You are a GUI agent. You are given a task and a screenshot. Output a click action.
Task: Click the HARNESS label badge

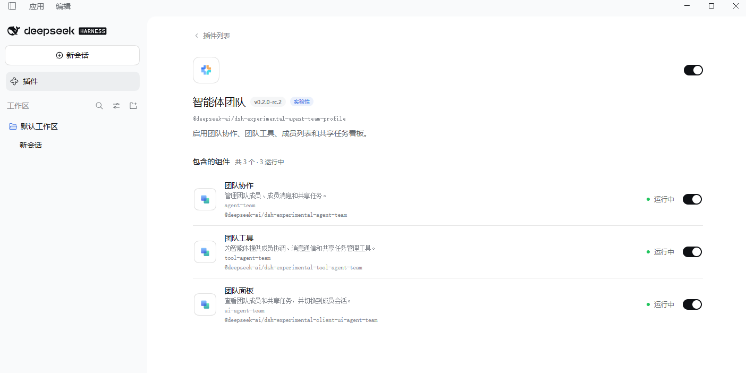point(92,31)
